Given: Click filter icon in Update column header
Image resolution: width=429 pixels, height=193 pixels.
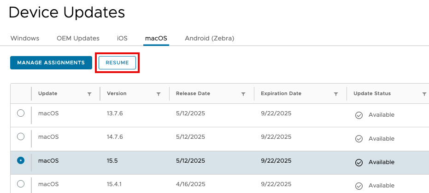Looking at the screenshot, I should click(x=89, y=94).
